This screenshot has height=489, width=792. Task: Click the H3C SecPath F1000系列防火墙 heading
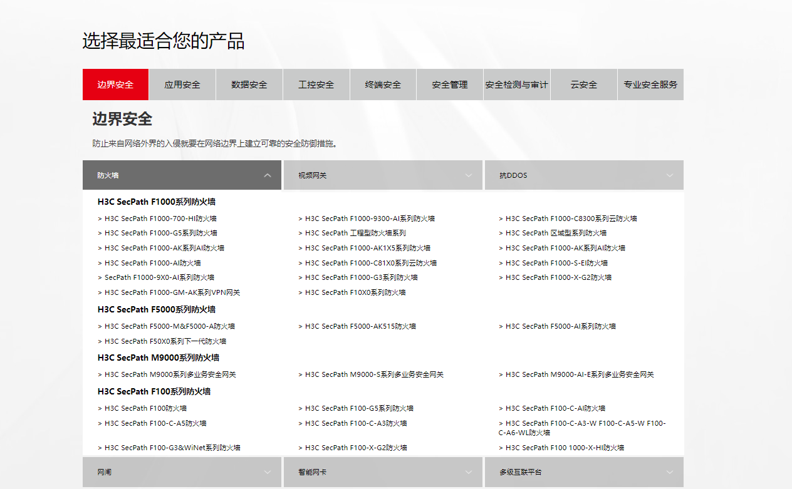pyautogui.click(x=157, y=202)
